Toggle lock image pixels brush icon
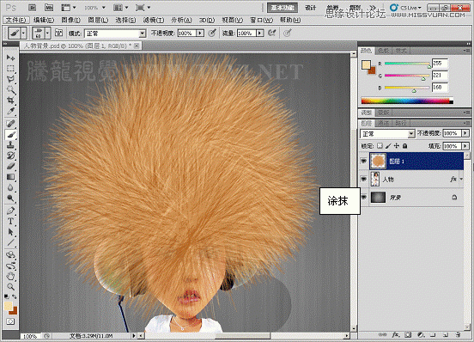Screen dimensions: 474x342 coord(388,146)
